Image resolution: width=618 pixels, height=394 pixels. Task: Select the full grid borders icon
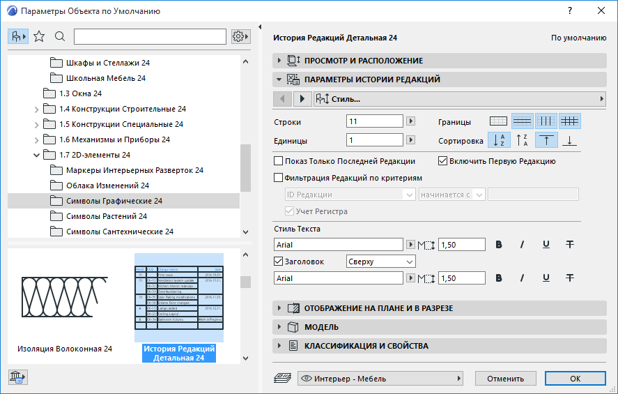(569, 121)
